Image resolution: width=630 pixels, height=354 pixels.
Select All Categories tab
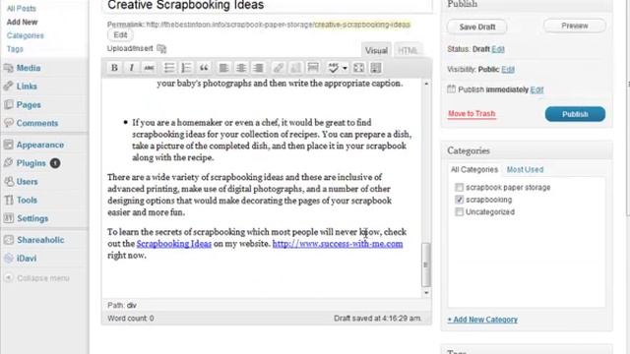point(474,169)
